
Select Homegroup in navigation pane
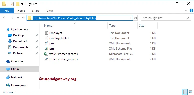(19, 85)
